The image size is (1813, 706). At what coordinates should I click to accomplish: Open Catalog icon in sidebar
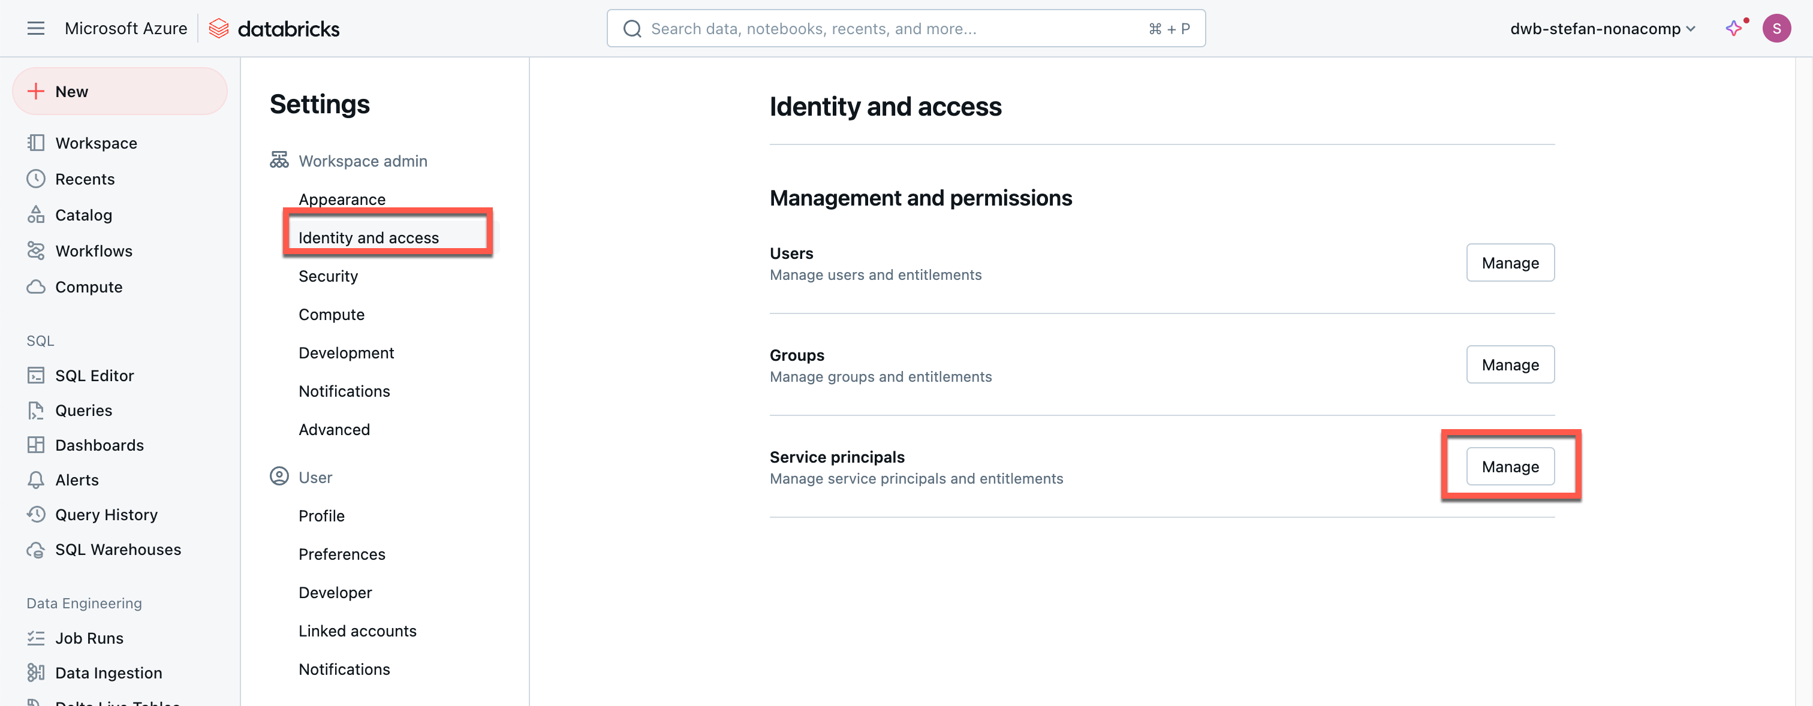36,215
